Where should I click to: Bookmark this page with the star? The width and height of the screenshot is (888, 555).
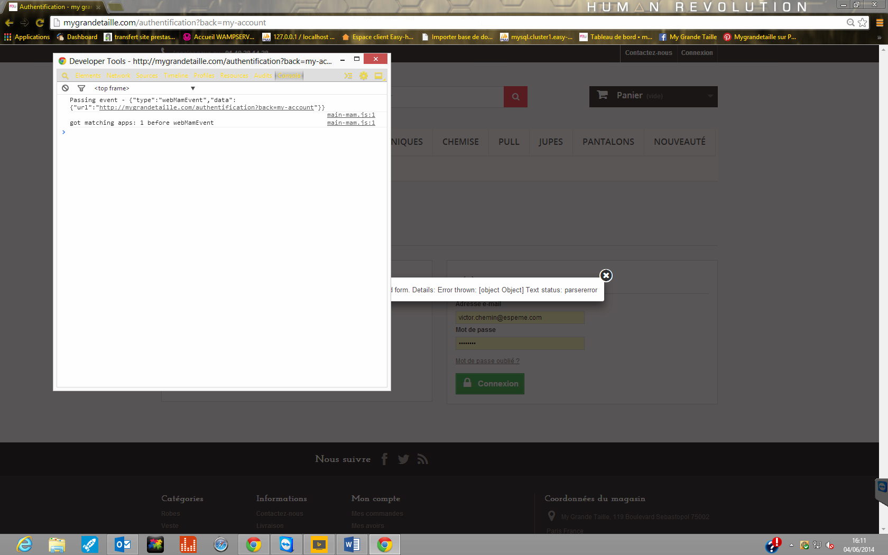tap(863, 23)
